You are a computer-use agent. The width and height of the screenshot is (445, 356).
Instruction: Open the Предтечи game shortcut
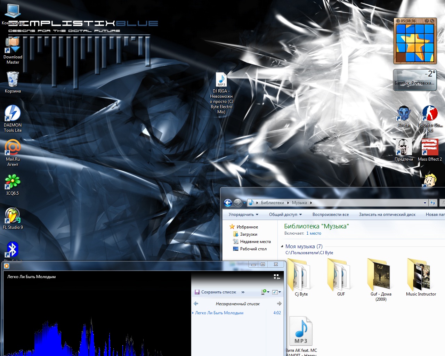404,150
